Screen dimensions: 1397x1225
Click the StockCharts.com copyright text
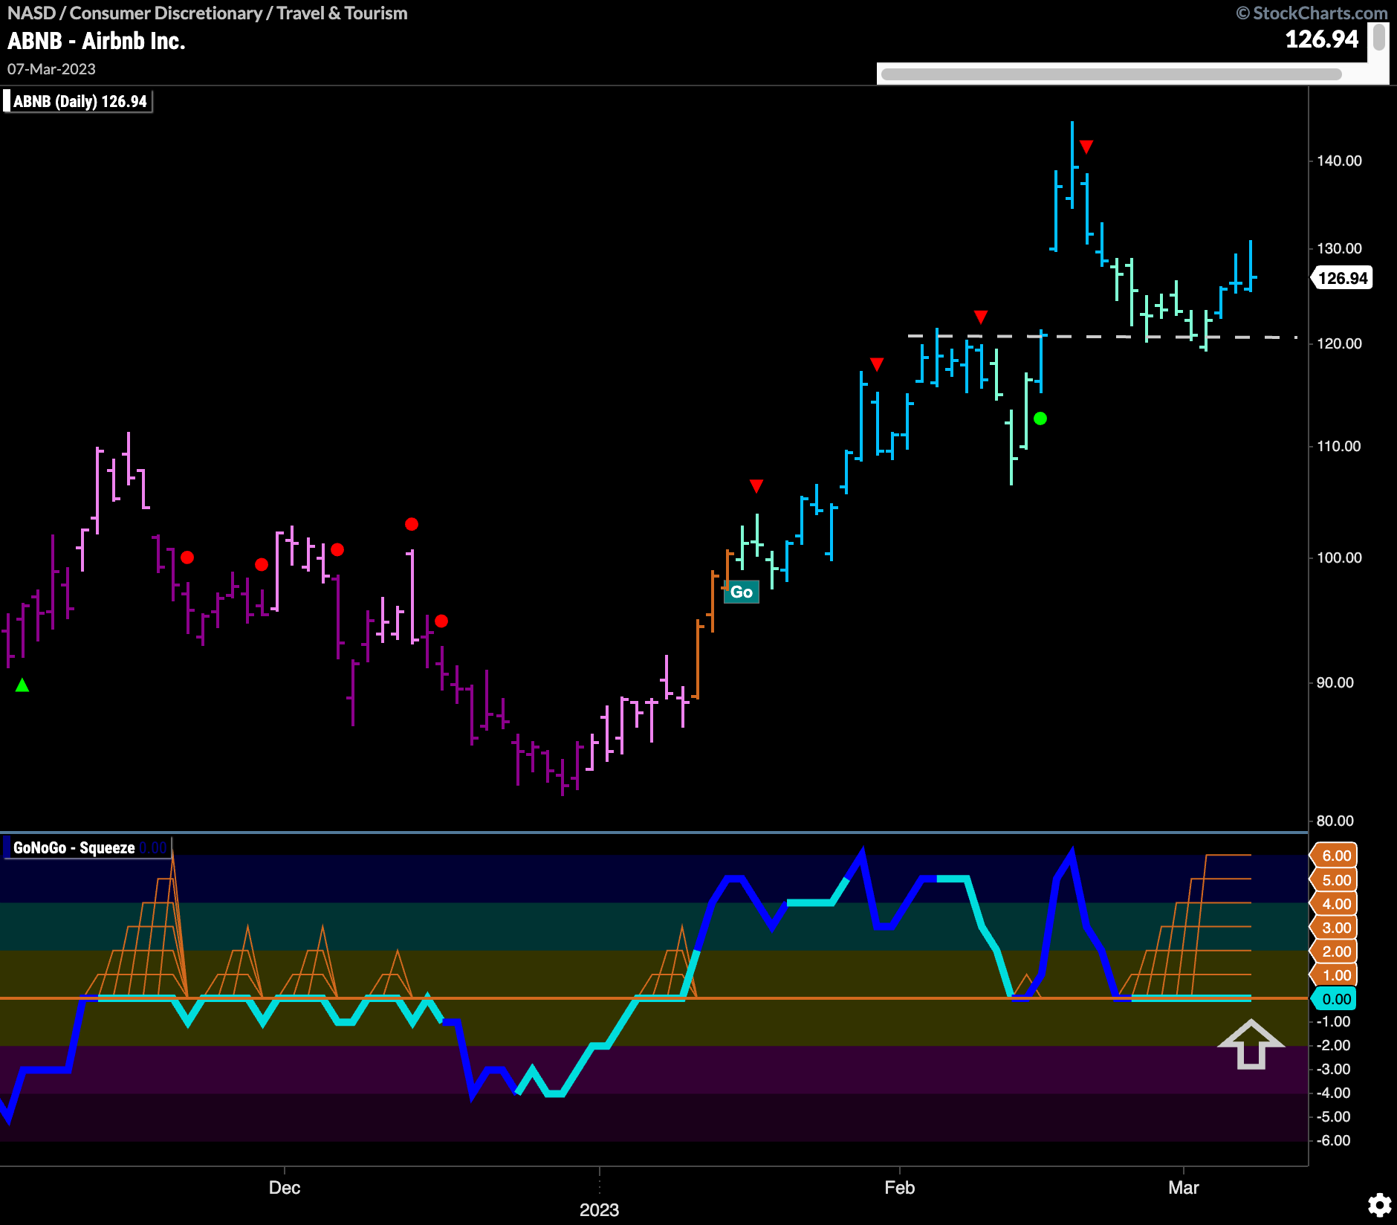click(1312, 13)
